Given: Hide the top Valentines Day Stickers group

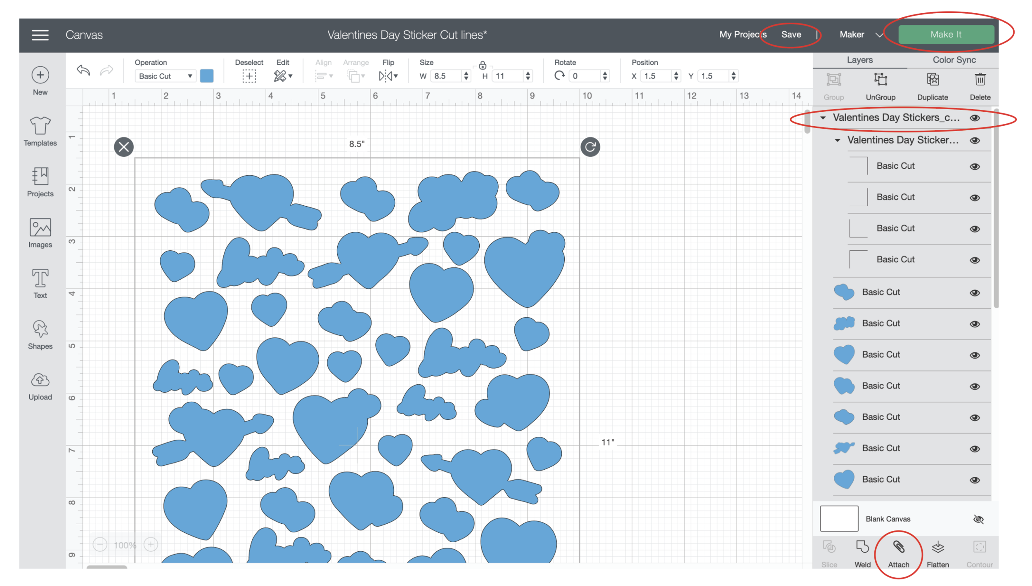Looking at the screenshot, I should [975, 118].
